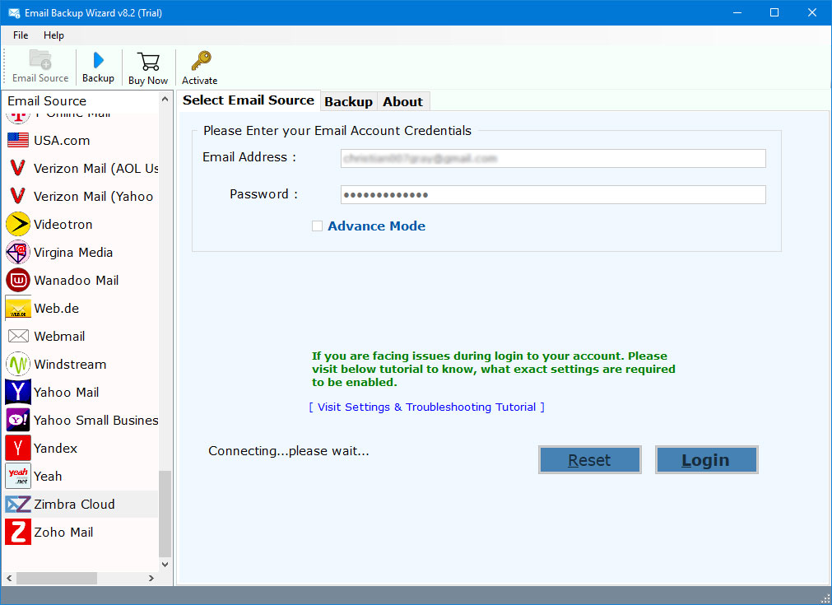Select "Yandex" list entry text
Image resolution: width=832 pixels, height=605 pixels.
(x=56, y=449)
